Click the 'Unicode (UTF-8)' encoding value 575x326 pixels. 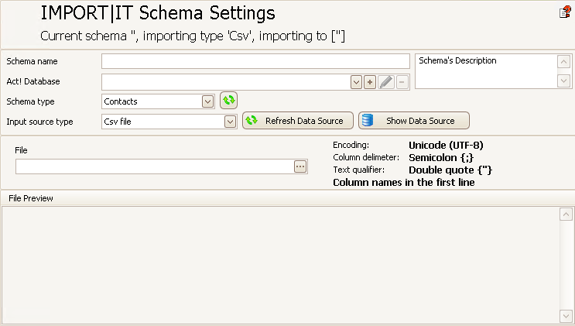[x=446, y=146]
